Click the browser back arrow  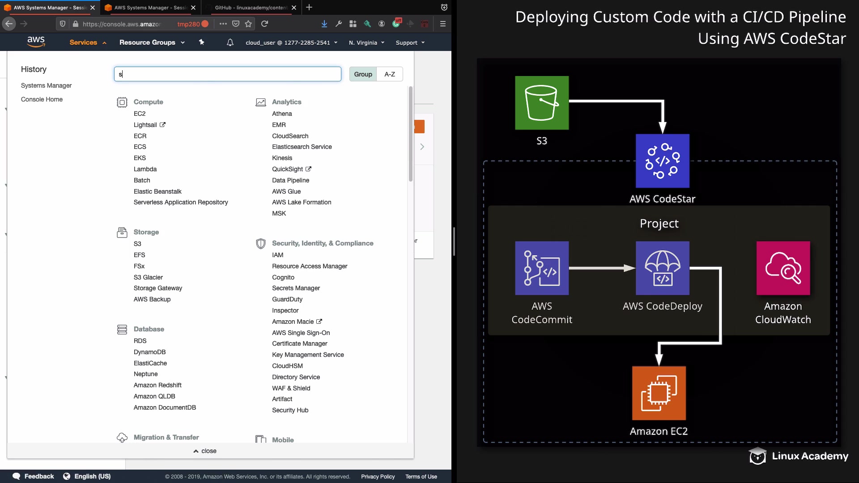pyautogui.click(x=9, y=24)
